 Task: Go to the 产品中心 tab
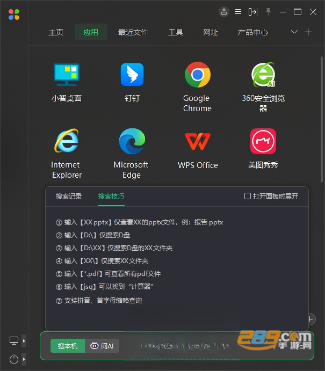[x=253, y=32]
